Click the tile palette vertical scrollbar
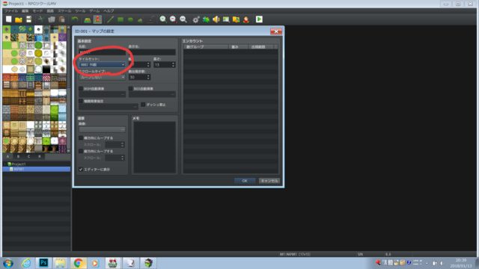 click(x=68, y=89)
